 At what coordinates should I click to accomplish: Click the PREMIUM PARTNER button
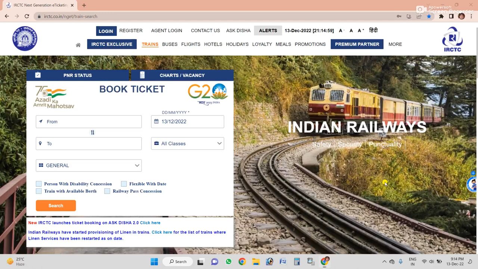coord(357,44)
